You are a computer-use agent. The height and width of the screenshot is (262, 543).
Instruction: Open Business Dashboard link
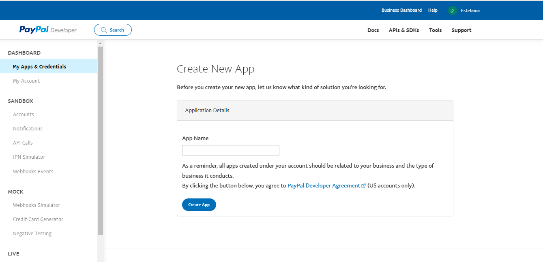click(x=401, y=10)
